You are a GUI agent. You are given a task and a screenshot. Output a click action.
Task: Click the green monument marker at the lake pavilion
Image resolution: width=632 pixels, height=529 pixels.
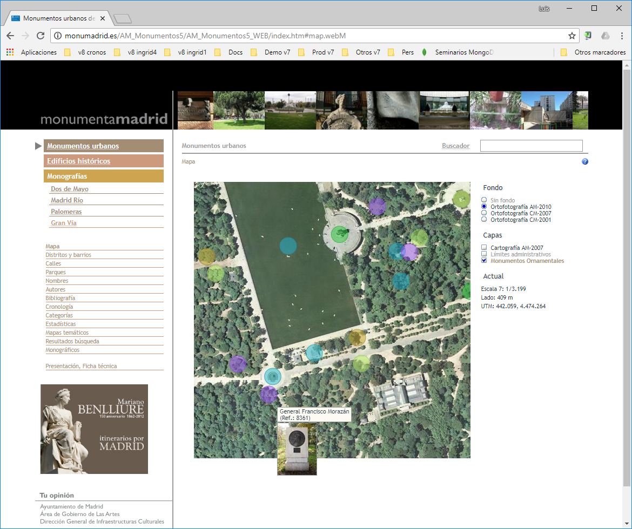[x=339, y=234]
